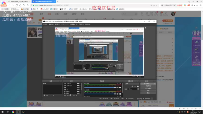Remove the scene transition with the minus icon
The image size is (203, 114).
135,86
